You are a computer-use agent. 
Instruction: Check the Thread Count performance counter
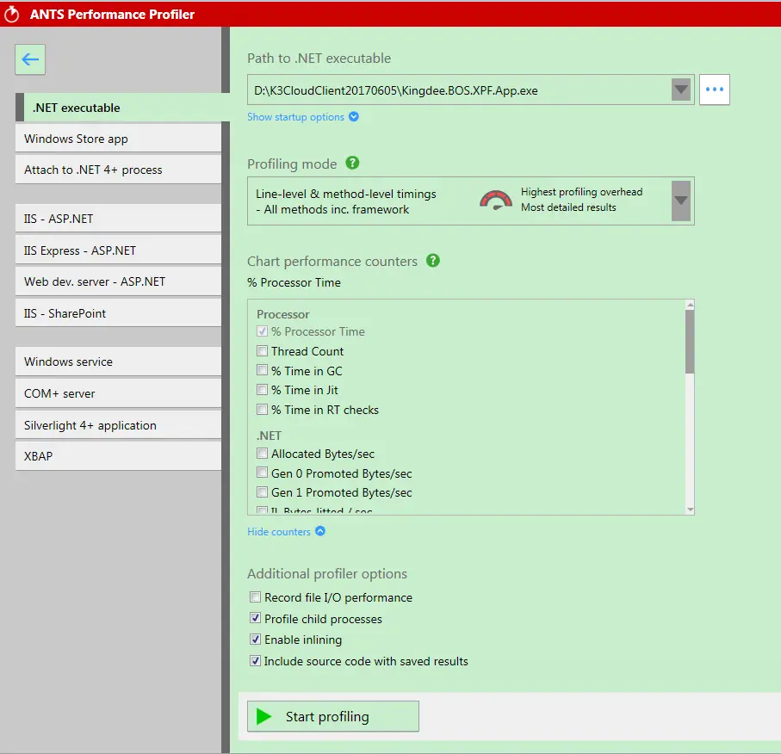(x=262, y=351)
